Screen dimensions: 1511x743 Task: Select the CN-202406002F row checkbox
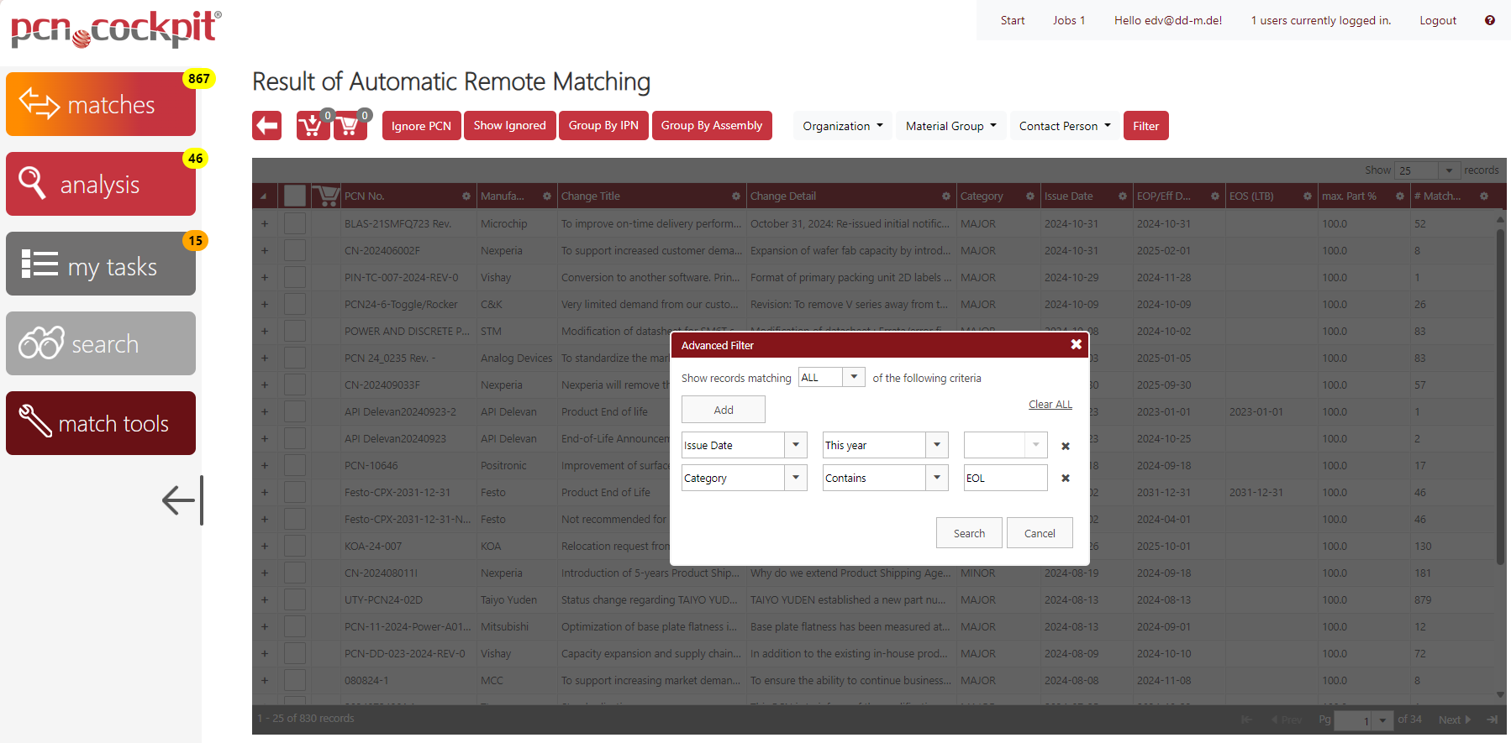click(x=295, y=251)
